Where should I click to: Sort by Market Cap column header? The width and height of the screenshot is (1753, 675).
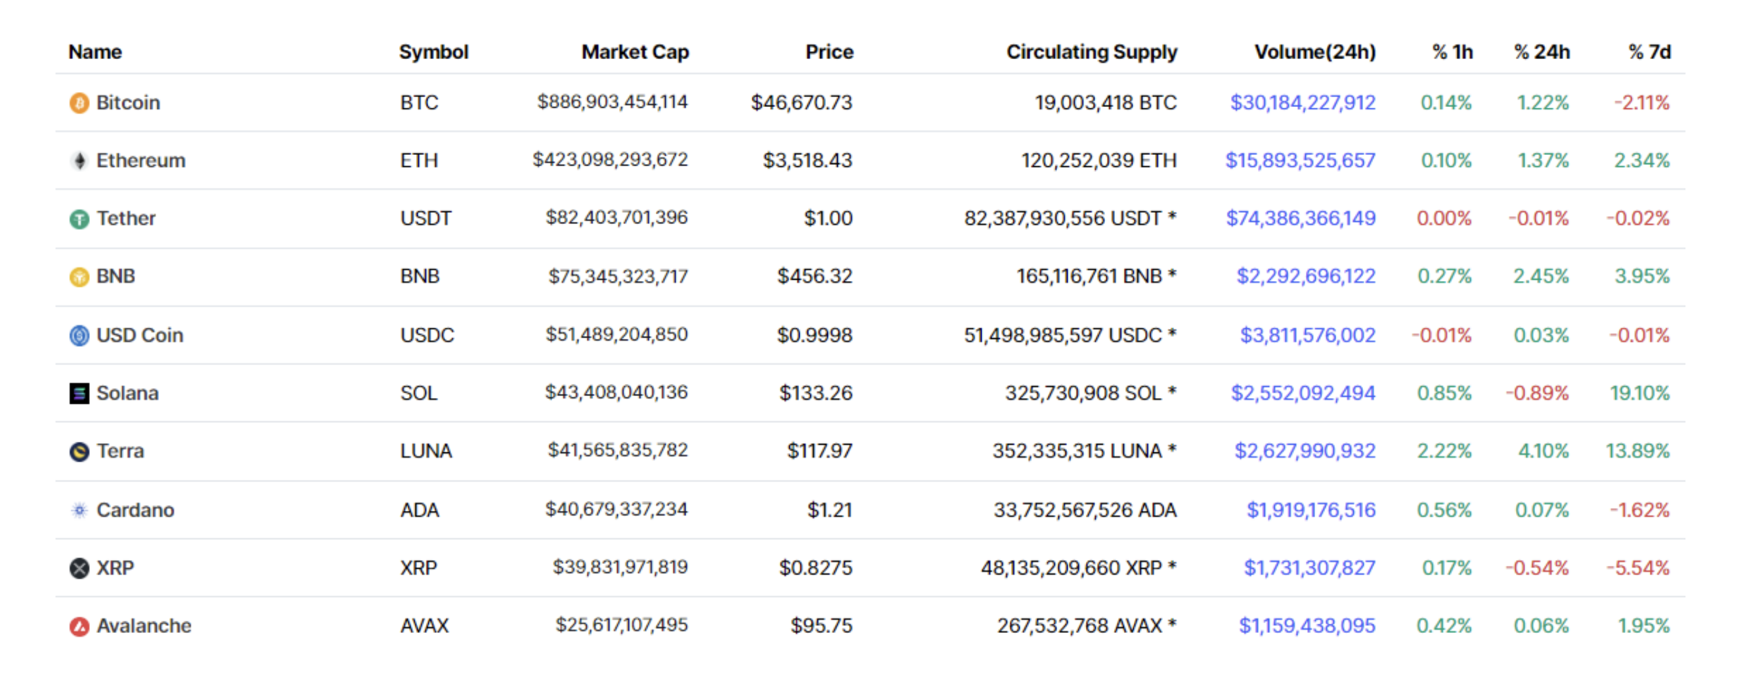[x=634, y=52]
